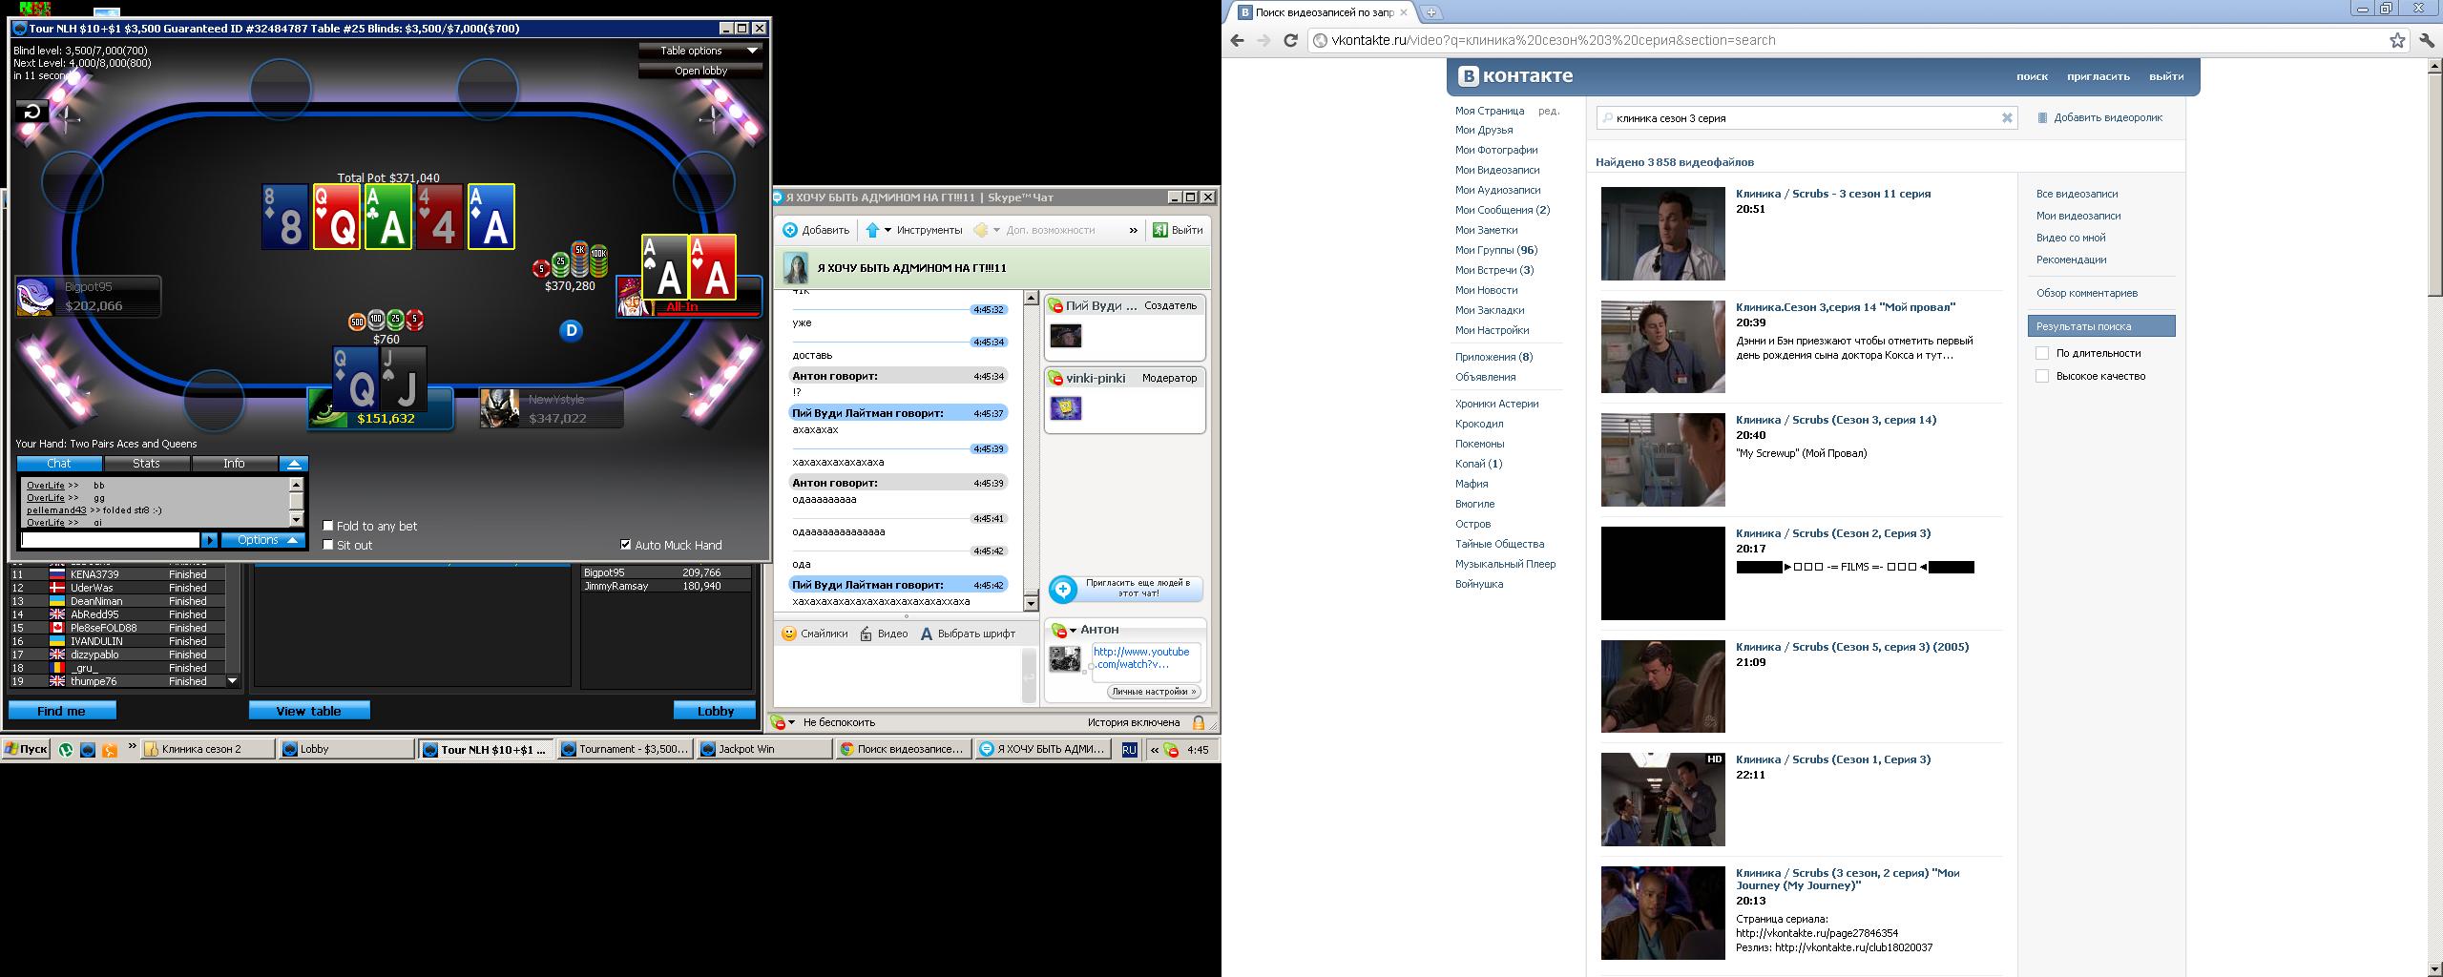2443x977 pixels.
Task: Switch to the poker Chat tab
Action: point(59,464)
